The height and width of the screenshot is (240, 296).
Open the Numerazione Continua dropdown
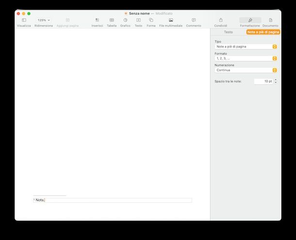click(246, 70)
